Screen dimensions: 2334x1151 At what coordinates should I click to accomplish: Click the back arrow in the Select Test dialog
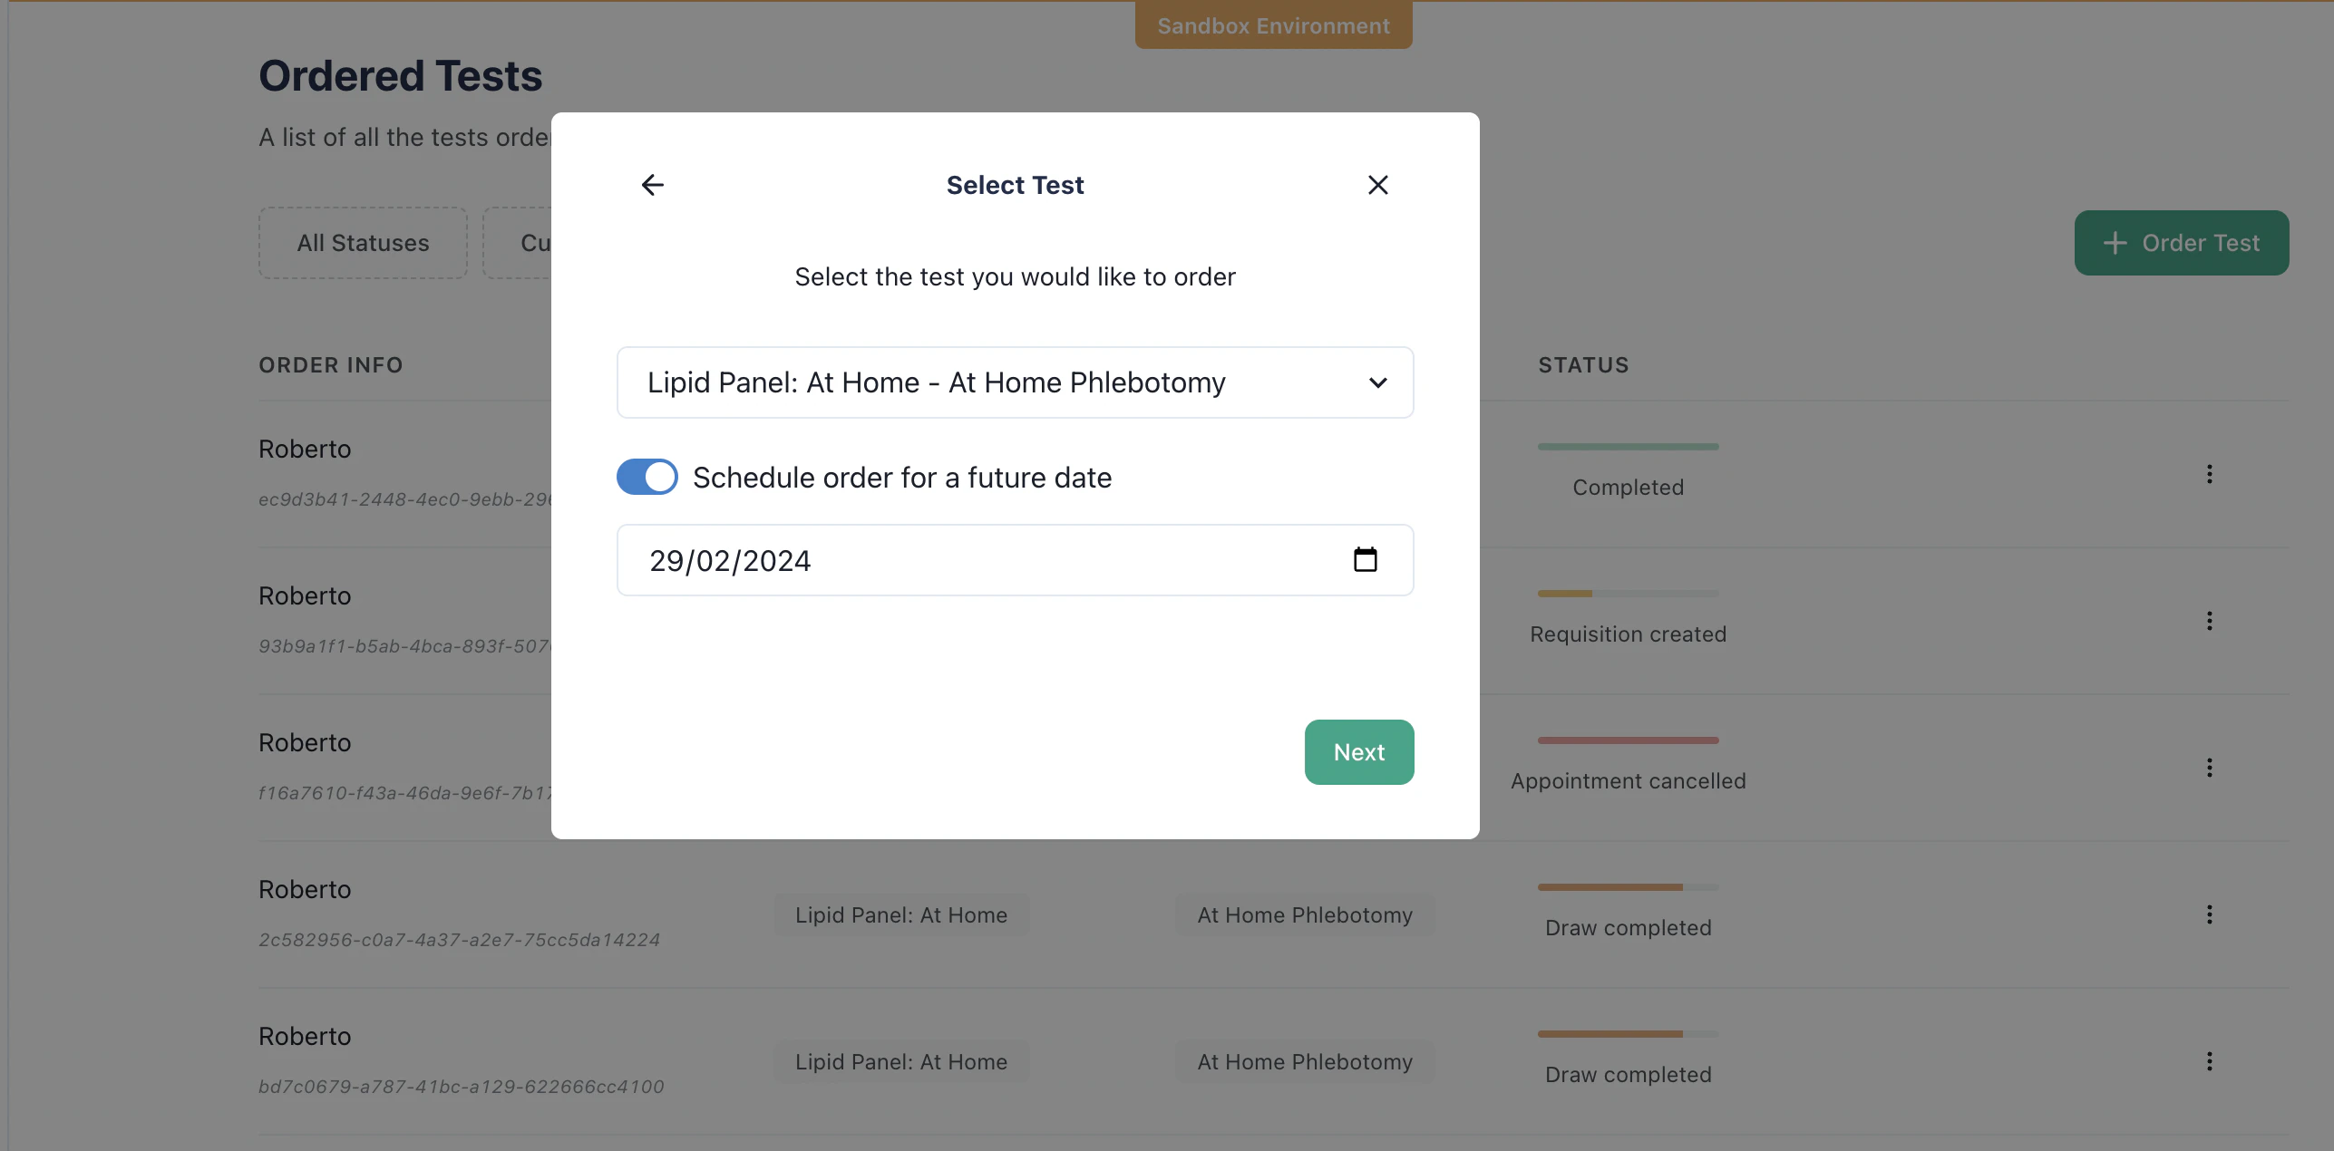coord(653,185)
